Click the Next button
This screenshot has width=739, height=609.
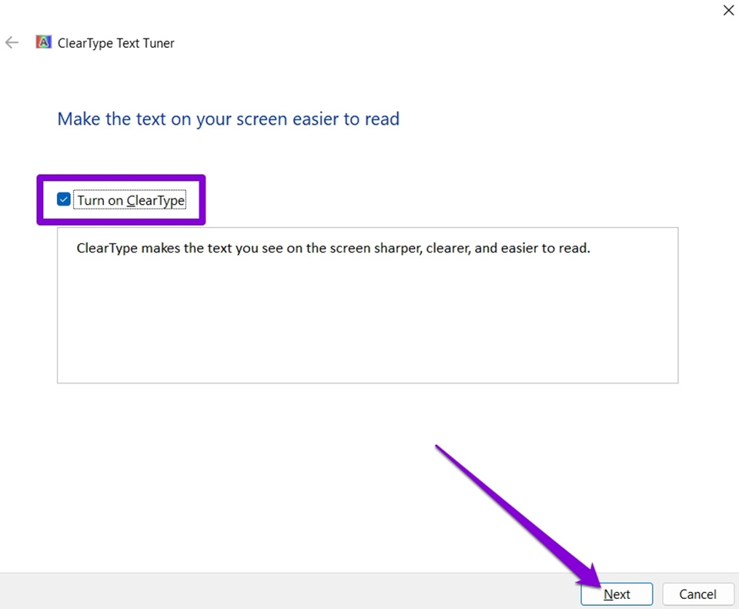coord(617,594)
